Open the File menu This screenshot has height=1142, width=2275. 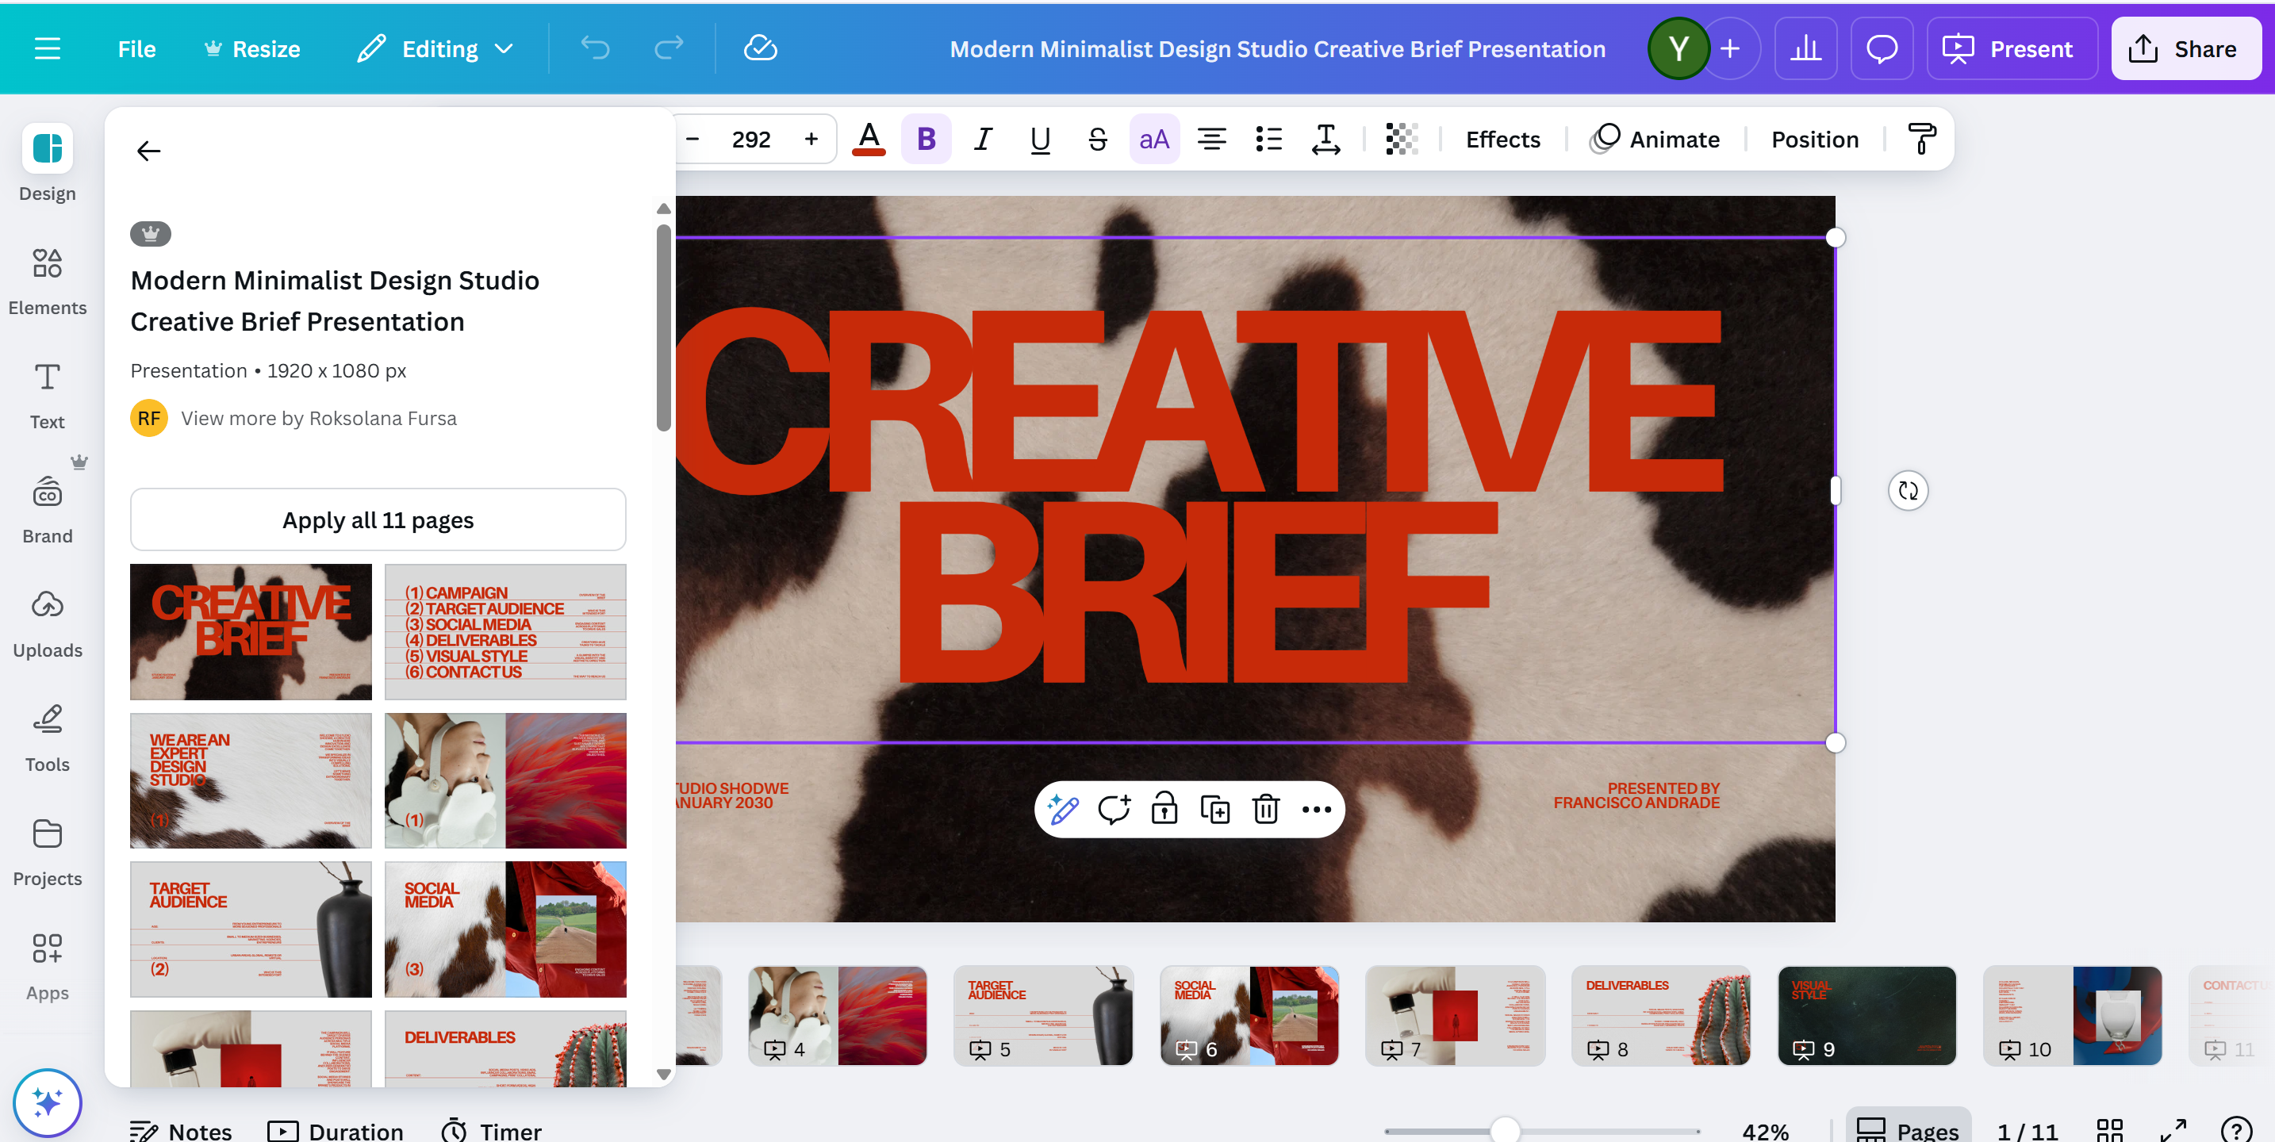pyautogui.click(x=136, y=48)
